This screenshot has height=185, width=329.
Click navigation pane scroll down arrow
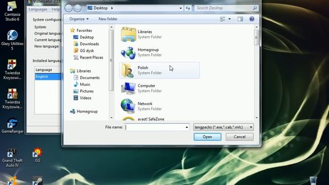click(111, 118)
